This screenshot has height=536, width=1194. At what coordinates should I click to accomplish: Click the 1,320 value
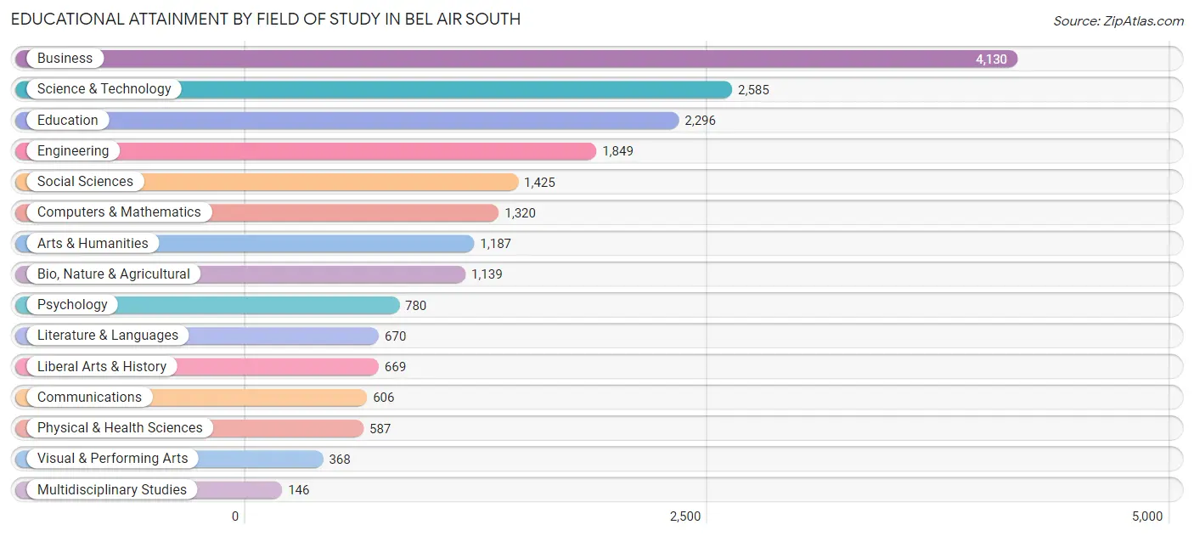[x=520, y=213]
